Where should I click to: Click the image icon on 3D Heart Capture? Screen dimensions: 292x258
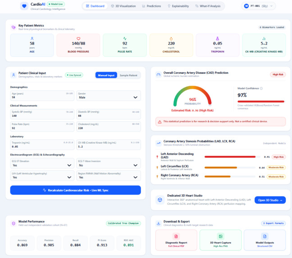tap(220, 236)
